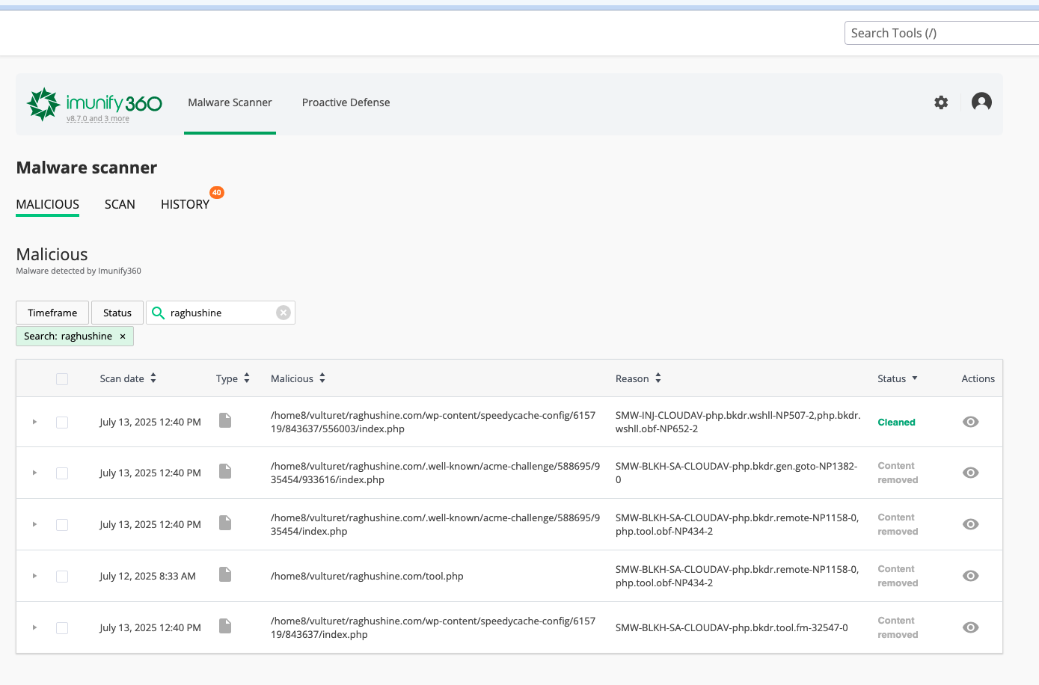Click the user profile avatar icon
1039x685 pixels.
pyautogui.click(x=981, y=102)
